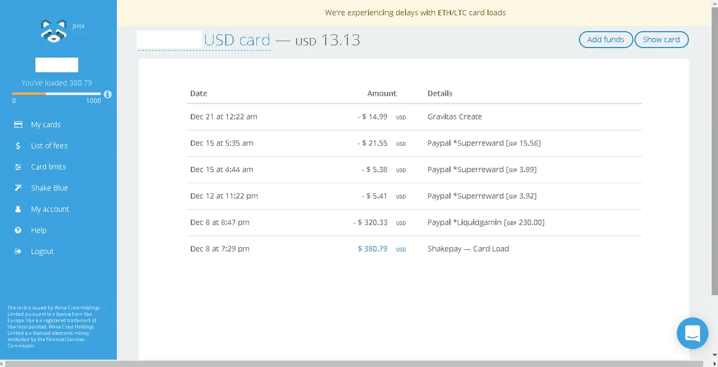This screenshot has width=718, height=367.
Task: Click the Show card button
Action: (661, 40)
